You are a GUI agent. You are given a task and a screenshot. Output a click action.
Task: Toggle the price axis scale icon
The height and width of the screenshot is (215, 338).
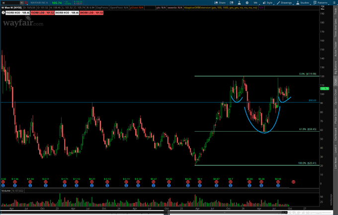(323, 8)
